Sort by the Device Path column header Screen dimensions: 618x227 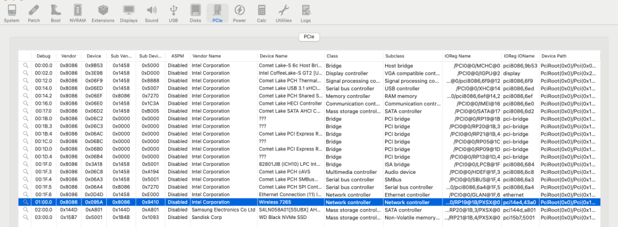coord(570,56)
